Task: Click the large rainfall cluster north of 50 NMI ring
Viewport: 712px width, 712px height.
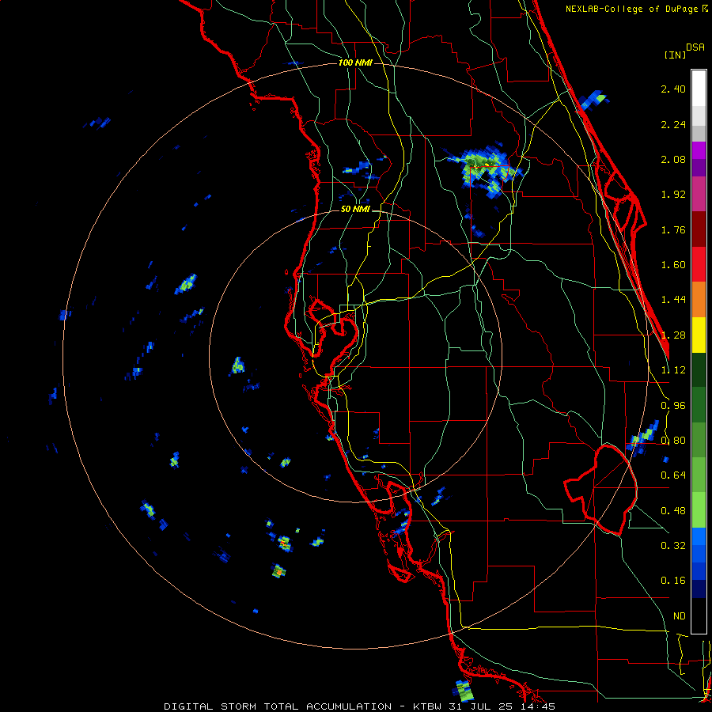Action: pyautogui.click(x=486, y=170)
